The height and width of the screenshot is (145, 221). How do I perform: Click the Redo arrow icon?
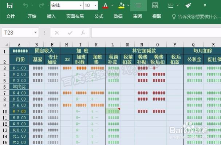pos(42,5)
